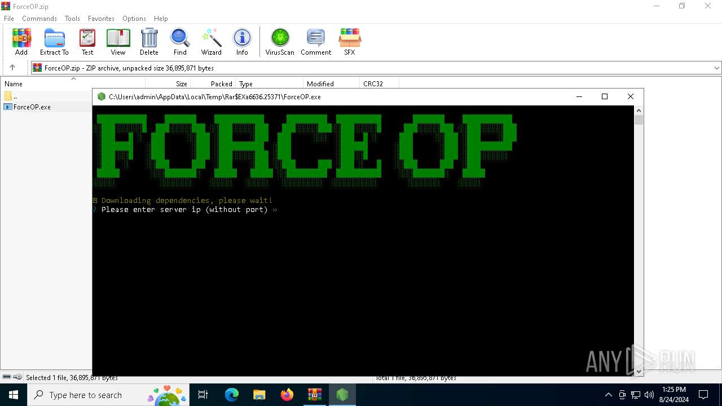Open File Explorer from taskbar
This screenshot has width=722, height=406.
click(x=259, y=395)
